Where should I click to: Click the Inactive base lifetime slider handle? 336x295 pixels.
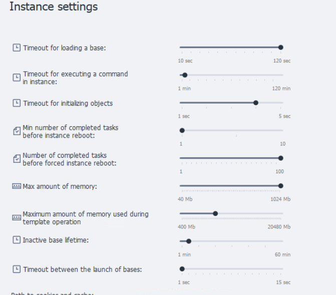pyautogui.click(x=189, y=241)
